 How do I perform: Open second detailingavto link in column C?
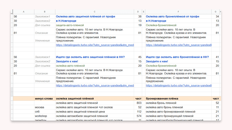coord(95,86)
